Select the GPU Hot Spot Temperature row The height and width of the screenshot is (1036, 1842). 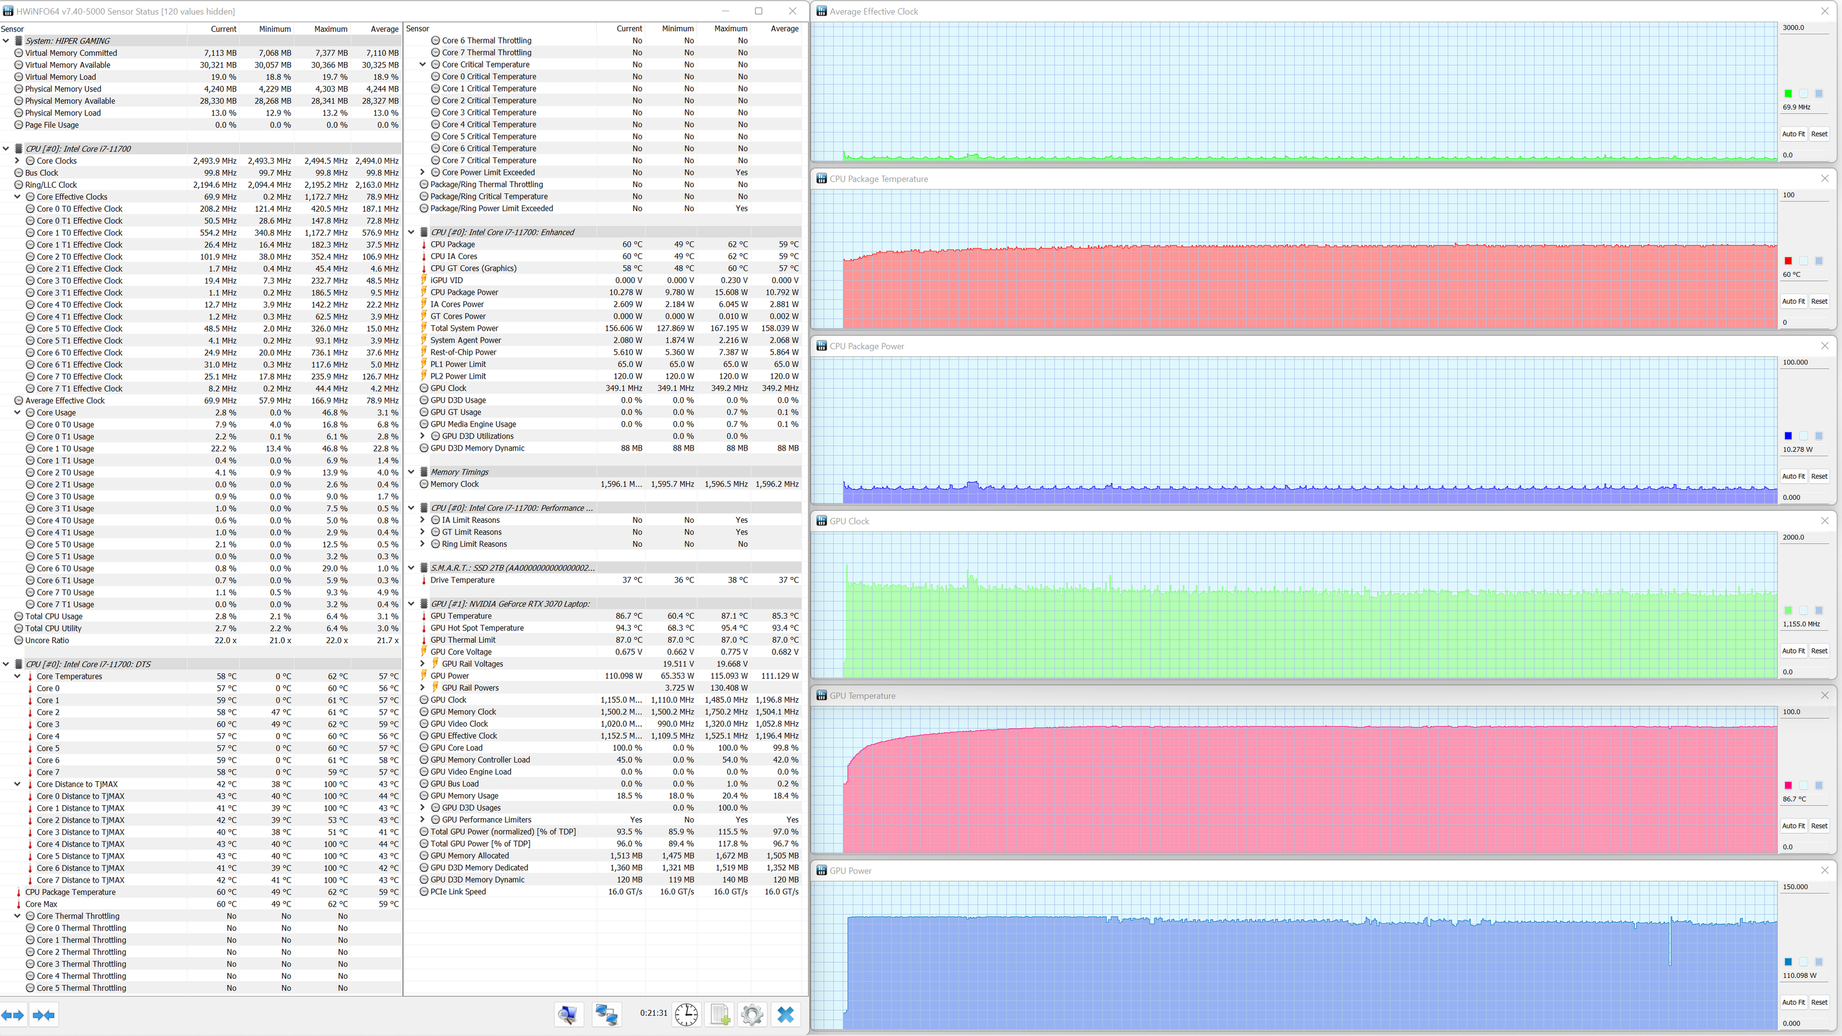point(477,628)
